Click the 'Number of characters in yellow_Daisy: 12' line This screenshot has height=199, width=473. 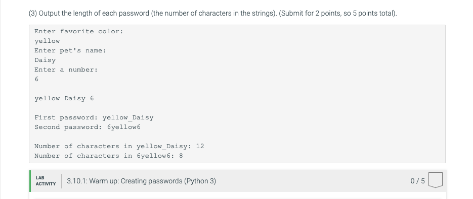click(119, 146)
